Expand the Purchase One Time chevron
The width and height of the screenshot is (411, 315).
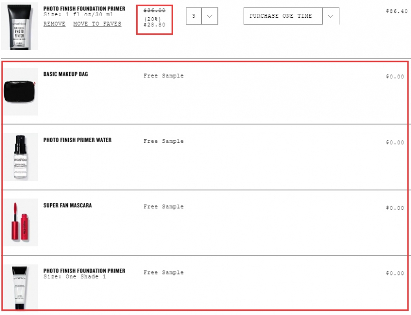331,16
